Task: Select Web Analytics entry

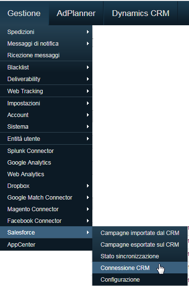Action: click(x=46, y=174)
